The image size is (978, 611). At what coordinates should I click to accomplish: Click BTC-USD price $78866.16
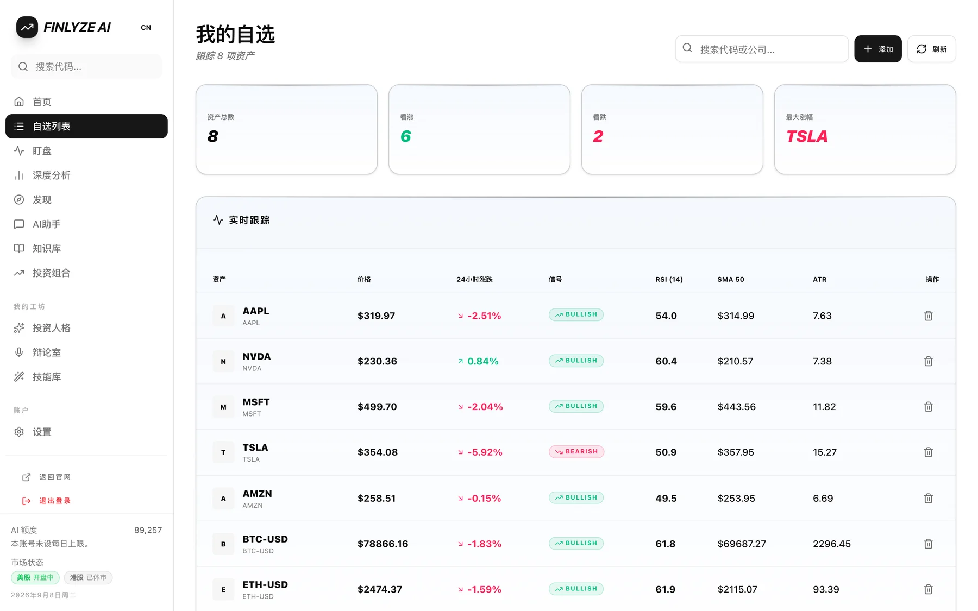coord(383,544)
